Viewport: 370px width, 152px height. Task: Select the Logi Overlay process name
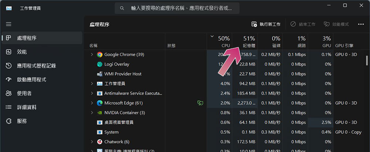click(x=117, y=64)
